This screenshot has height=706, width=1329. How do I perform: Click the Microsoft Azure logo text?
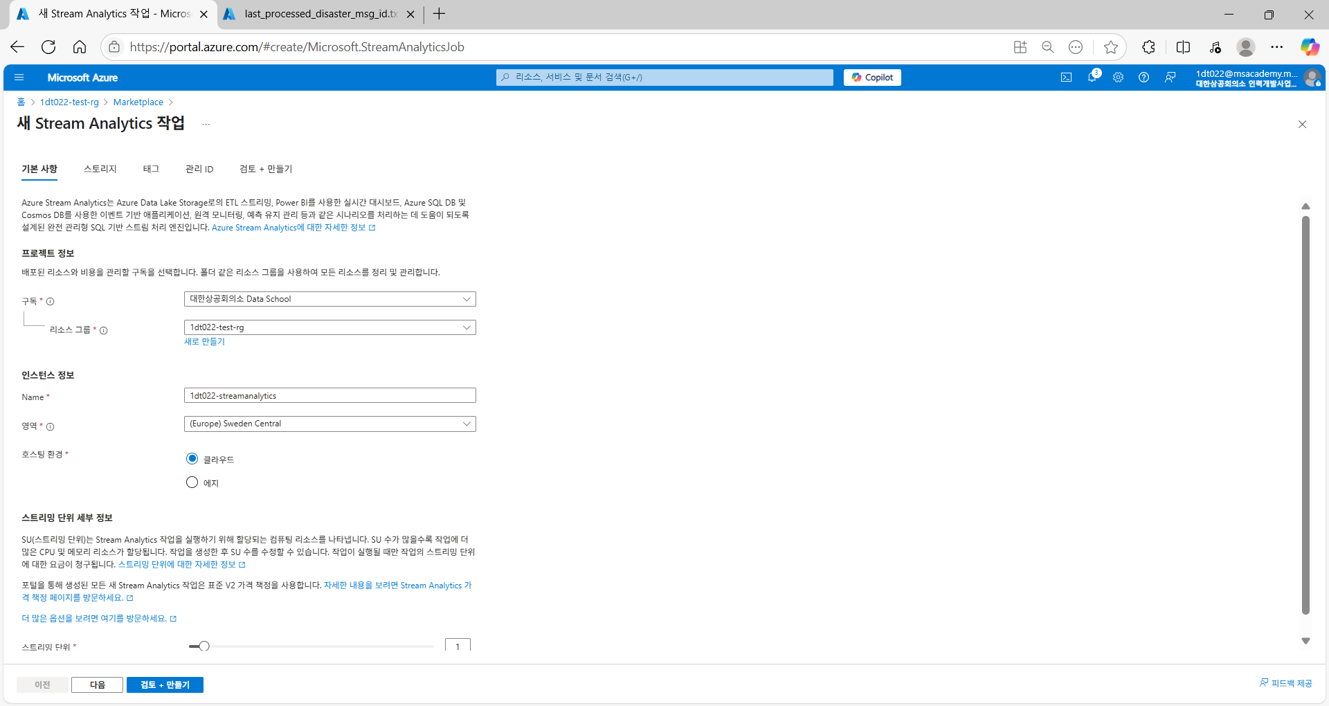tap(82, 78)
